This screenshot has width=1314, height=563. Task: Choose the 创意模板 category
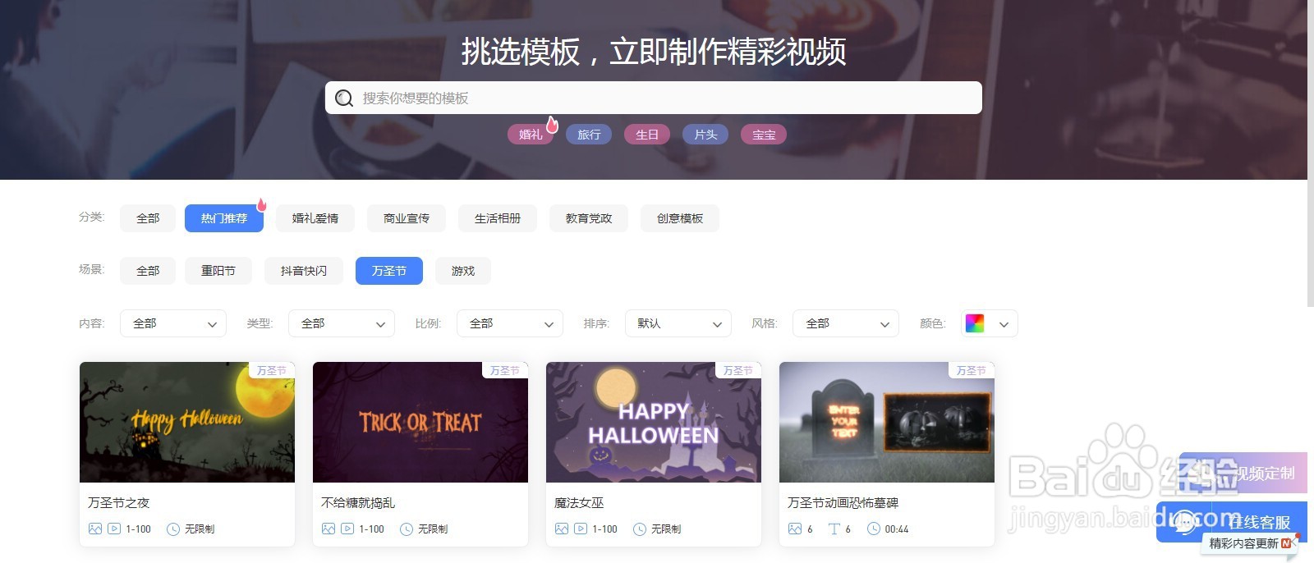coord(680,218)
